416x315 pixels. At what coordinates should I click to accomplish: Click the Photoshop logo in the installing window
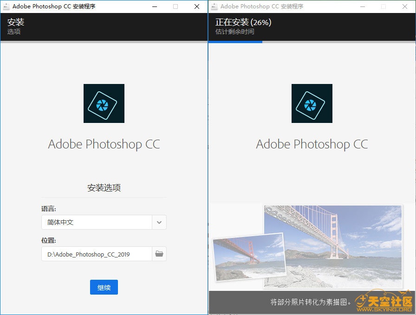click(312, 103)
